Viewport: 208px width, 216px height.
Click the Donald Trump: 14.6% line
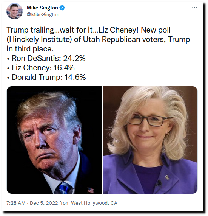coord(46,77)
